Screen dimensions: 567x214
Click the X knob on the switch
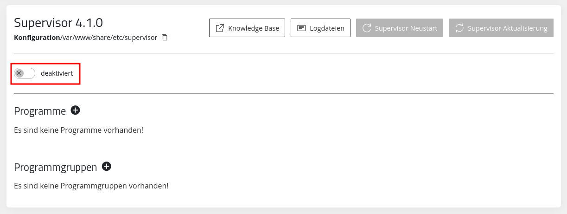tap(19, 73)
